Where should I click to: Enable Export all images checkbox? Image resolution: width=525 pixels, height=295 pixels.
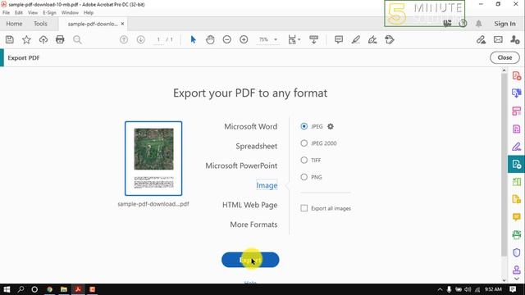click(304, 208)
